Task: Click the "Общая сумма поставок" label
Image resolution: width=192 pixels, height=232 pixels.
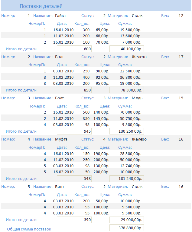Action: [x=29, y=229]
